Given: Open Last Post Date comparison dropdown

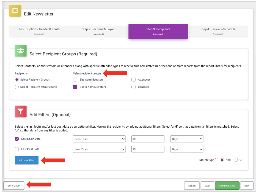Looking at the screenshot, I should tap(99, 149).
